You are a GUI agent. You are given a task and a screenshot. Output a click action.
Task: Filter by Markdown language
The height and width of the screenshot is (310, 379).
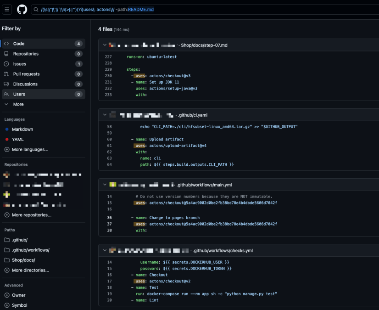[22, 129]
